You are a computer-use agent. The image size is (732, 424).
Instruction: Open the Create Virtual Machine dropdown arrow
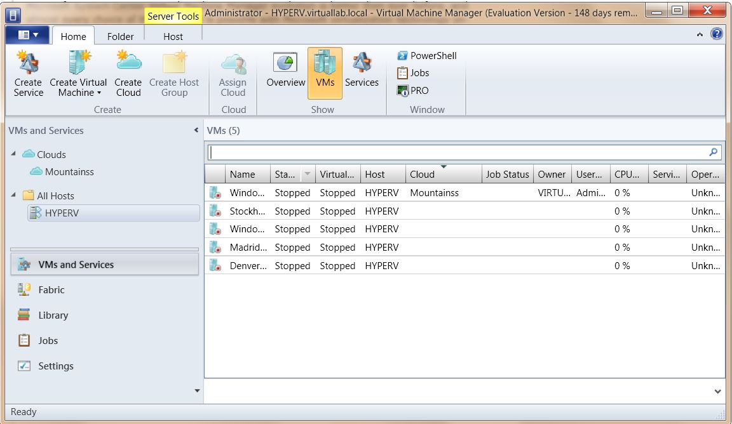99,93
